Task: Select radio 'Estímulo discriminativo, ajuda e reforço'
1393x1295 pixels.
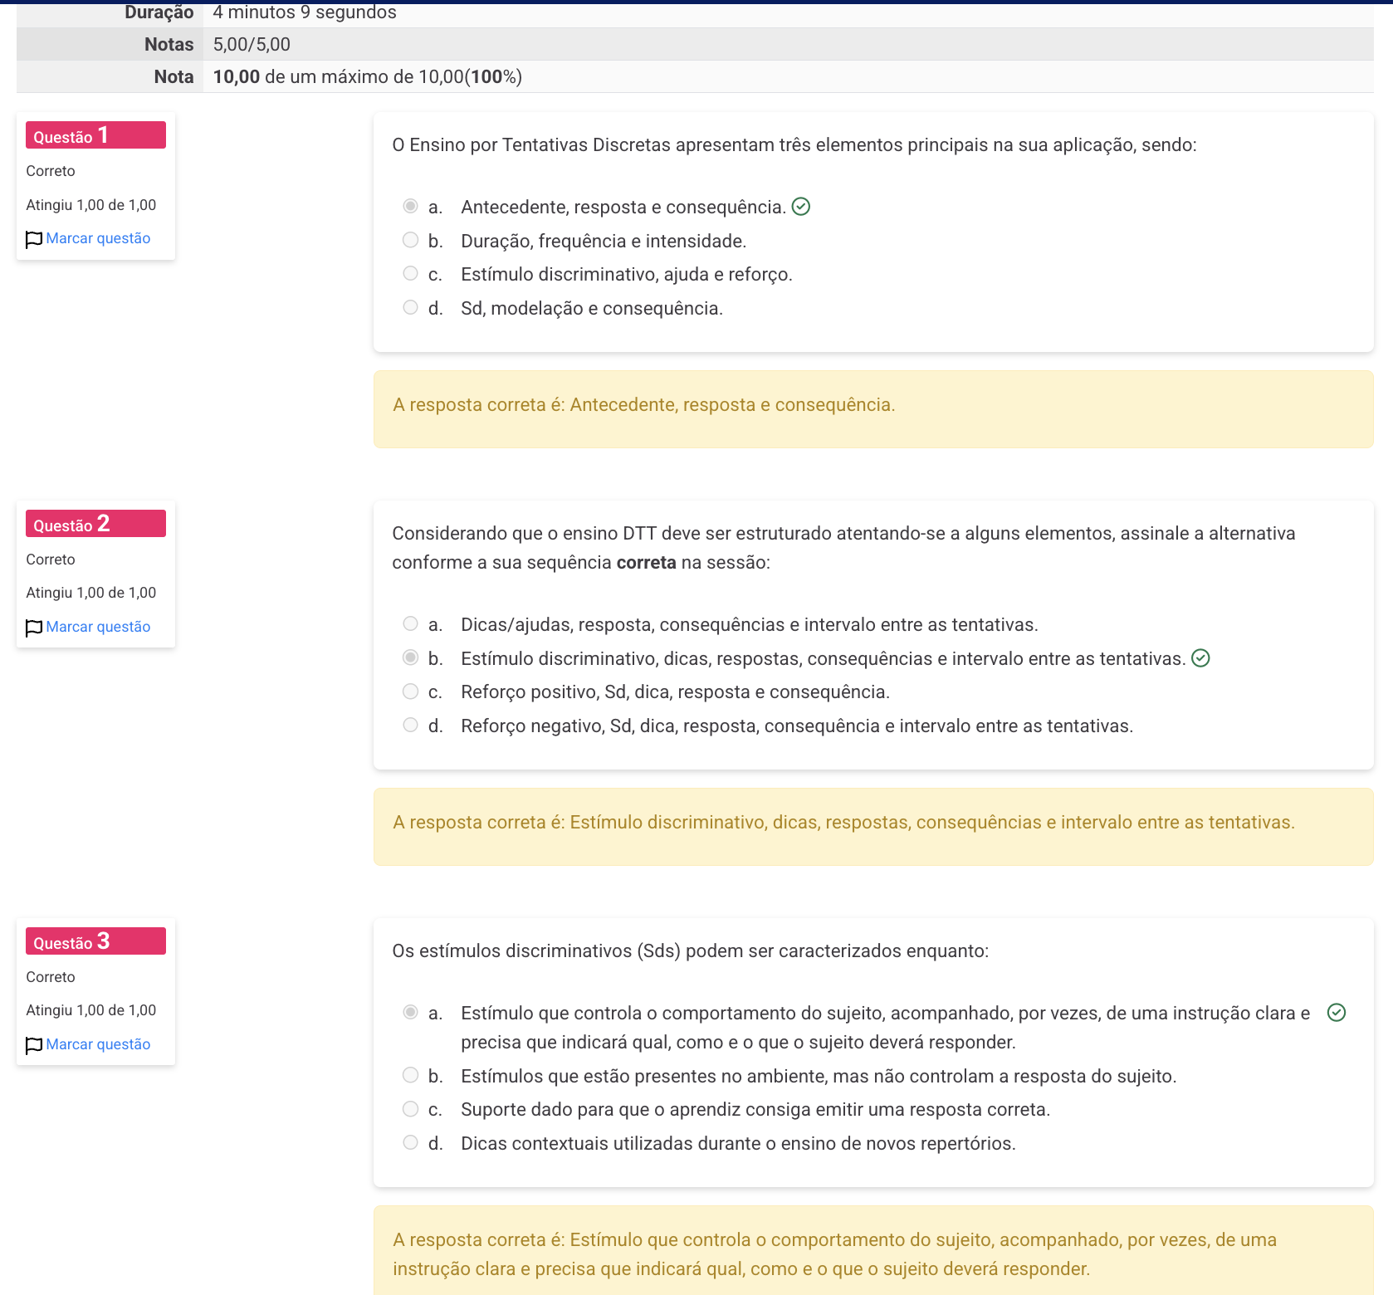Action: [x=410, y=273]
